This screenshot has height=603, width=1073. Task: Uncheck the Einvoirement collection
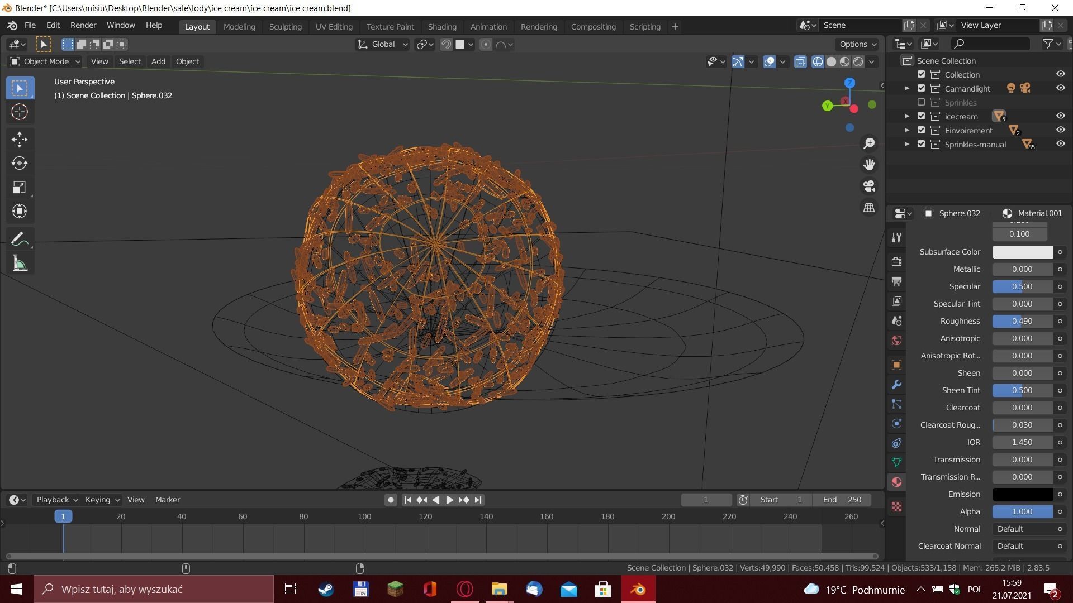pos(921,130)
